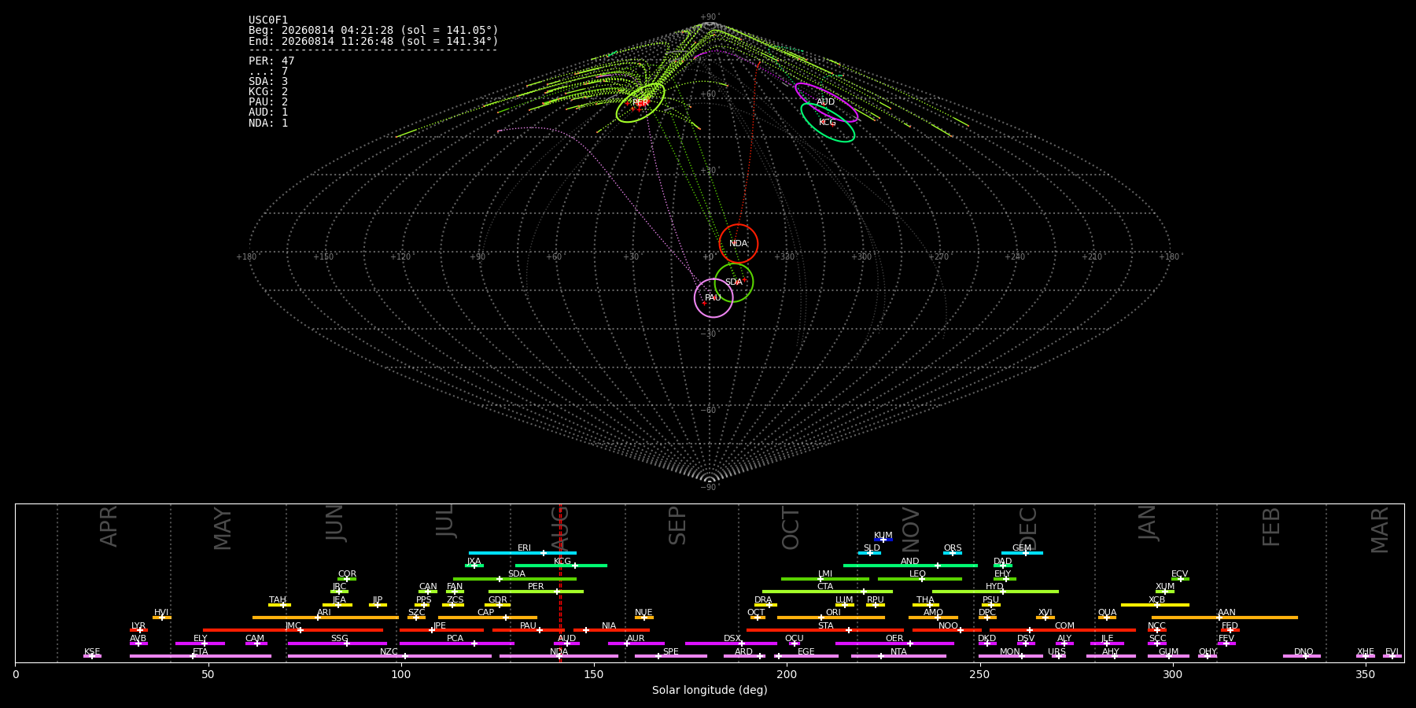Click the AND green activity bar
The image size is (1416, 708).
click(x=910, y=566)
